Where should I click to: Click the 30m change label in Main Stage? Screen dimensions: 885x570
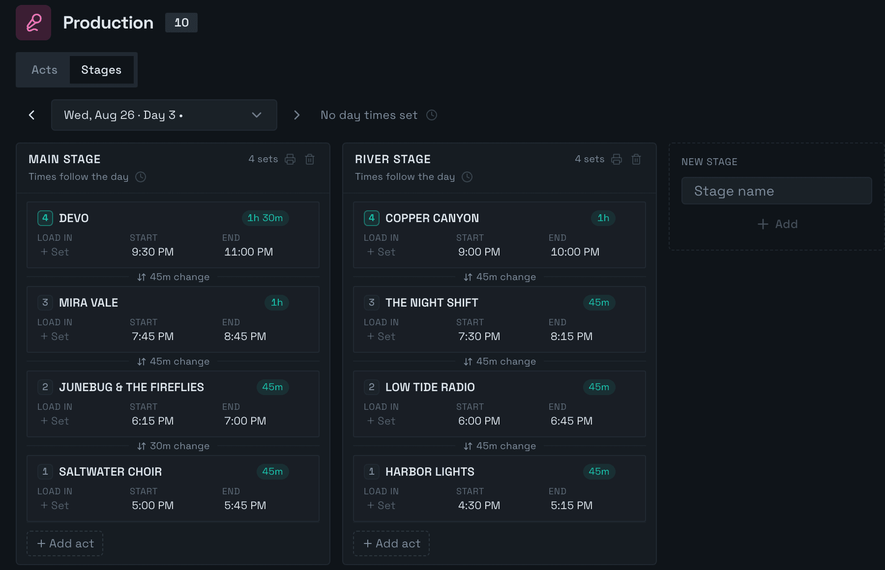click(174, 446)
